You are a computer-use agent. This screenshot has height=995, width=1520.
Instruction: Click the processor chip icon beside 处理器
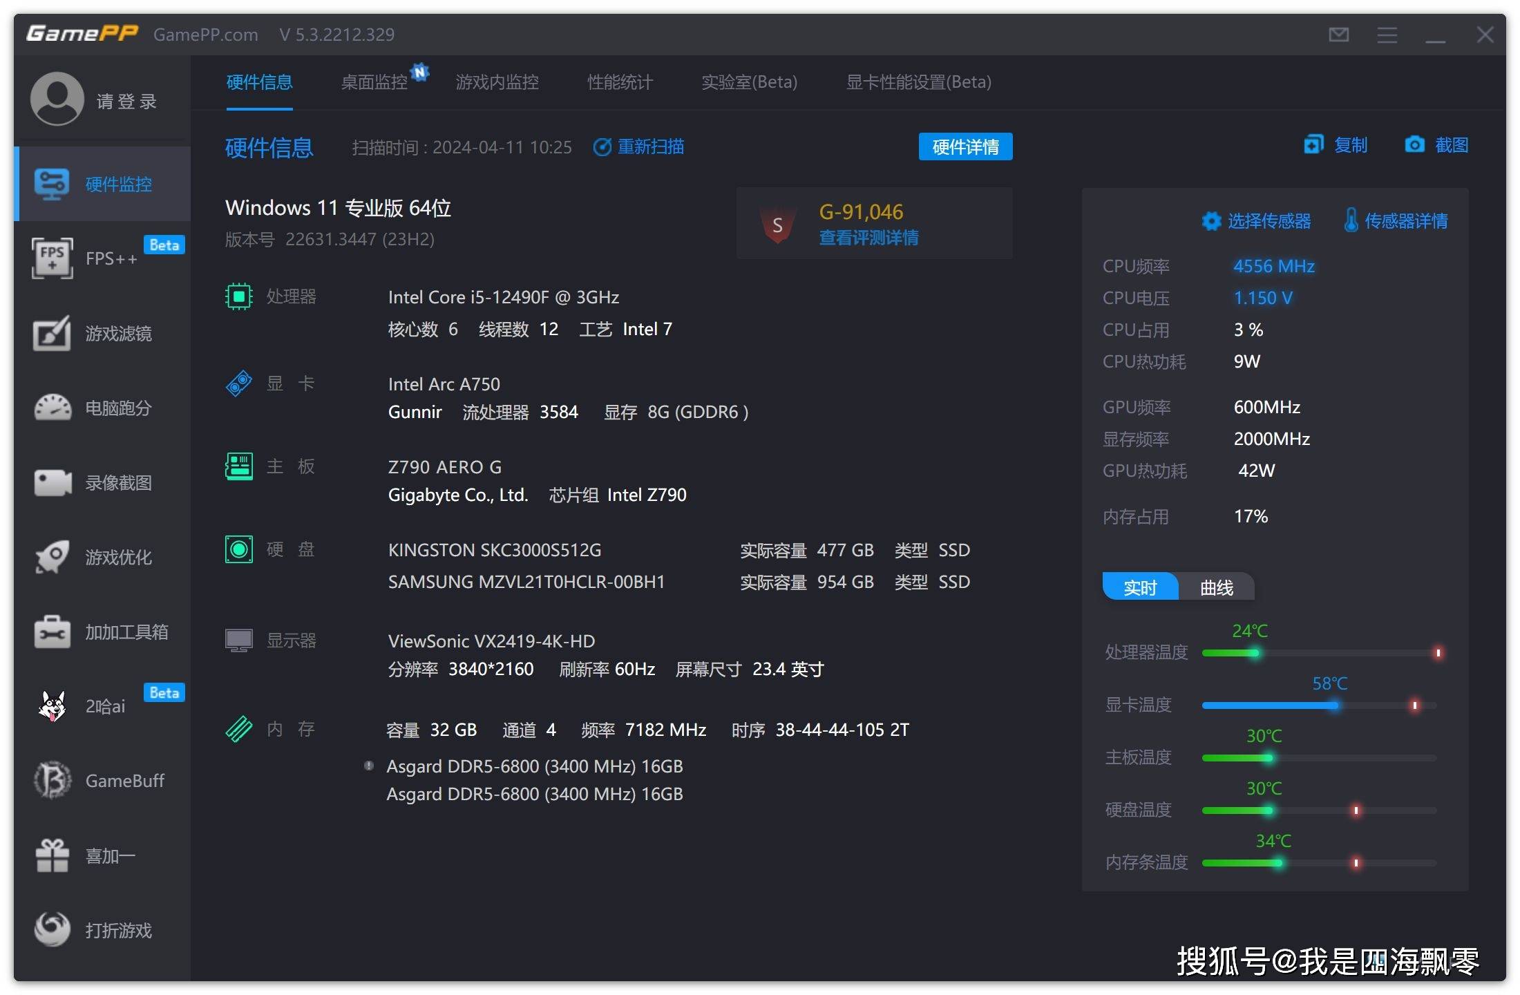coord(239,296)
